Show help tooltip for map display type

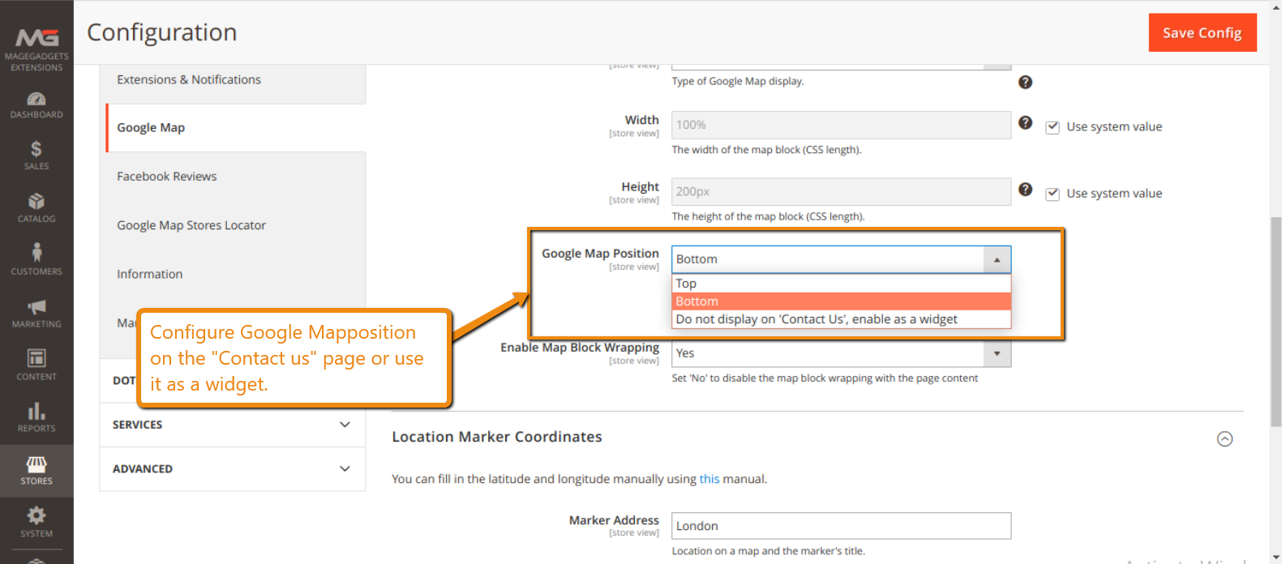(x=1025, y=82)
